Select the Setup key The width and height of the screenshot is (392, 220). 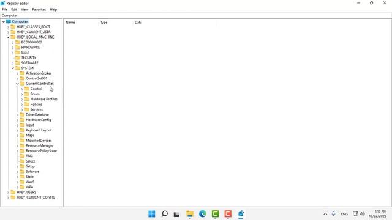coord(30,166)
